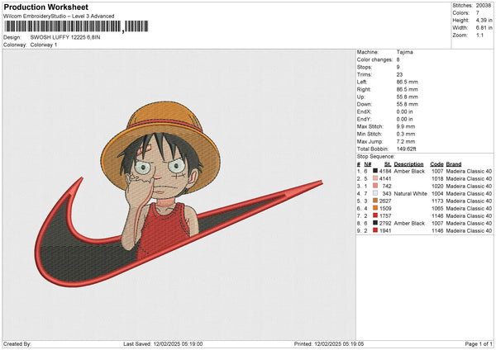Select the Height value 4.39 in
Image resolution: width=496 pixels, height=350 pixels.
tap(484, 20)
